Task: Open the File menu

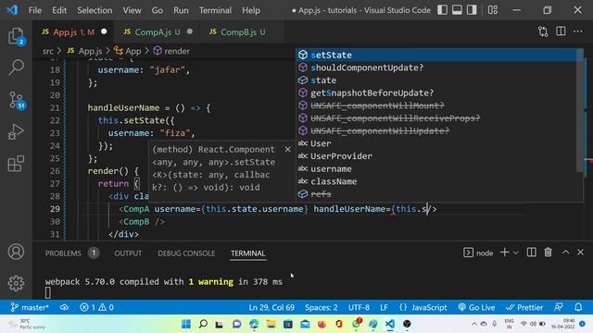Action: tap(35, 10)
